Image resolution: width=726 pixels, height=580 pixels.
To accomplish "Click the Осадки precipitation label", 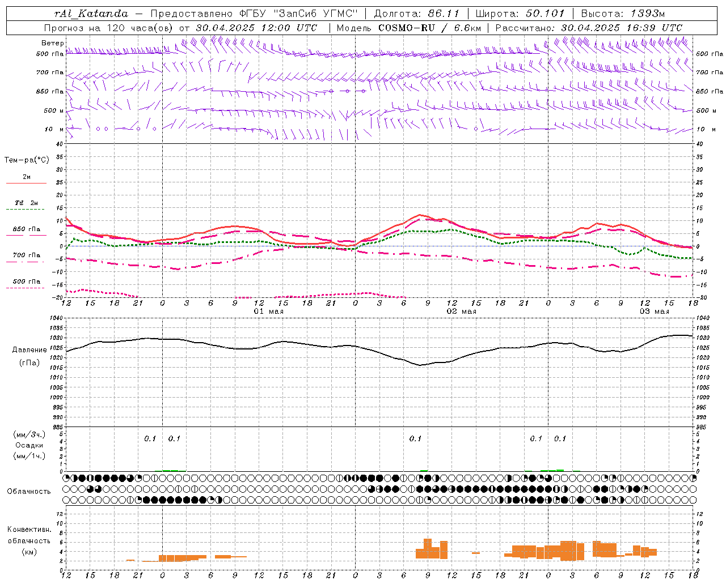I will tap(29, 445).
